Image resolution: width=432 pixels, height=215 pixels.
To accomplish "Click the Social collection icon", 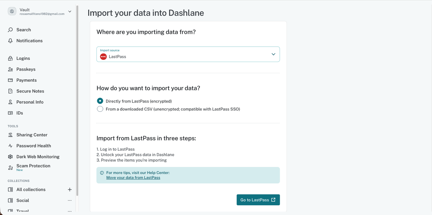I will click(10, 200).
